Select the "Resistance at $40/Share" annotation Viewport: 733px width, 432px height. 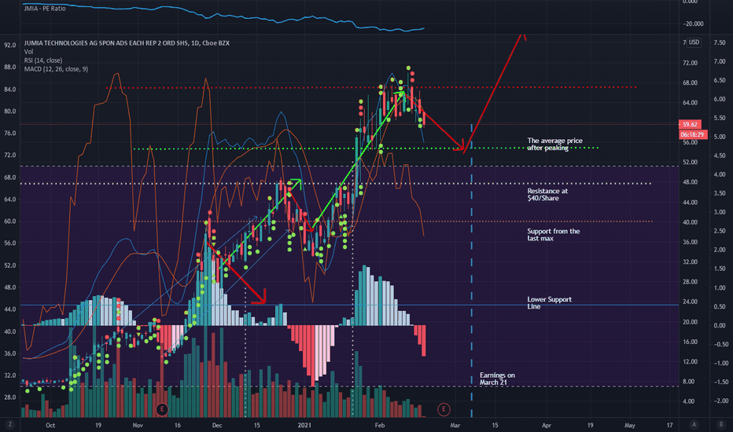point(547,195)
